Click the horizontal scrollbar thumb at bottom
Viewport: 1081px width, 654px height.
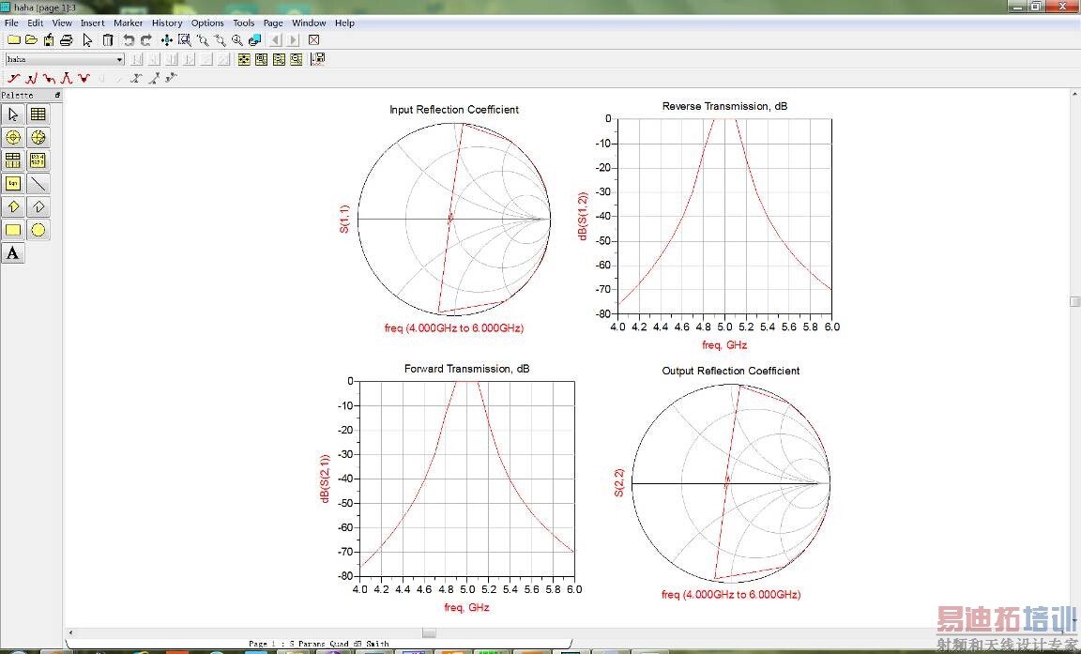tap(429, 632)
